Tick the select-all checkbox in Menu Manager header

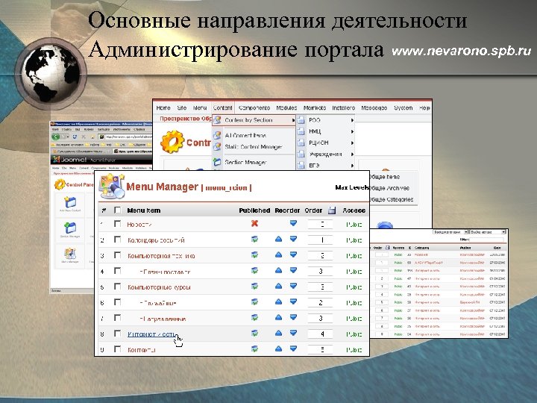point(118,210)
